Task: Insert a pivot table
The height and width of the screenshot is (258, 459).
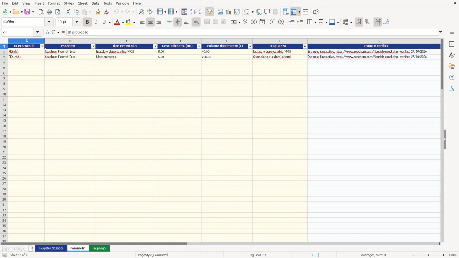Action: pos(237,12)
